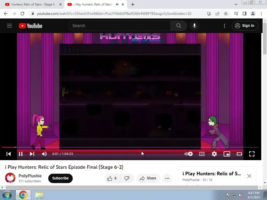Open network tray icon
This screenshot has width=267, height=200.
click(234, 195)
